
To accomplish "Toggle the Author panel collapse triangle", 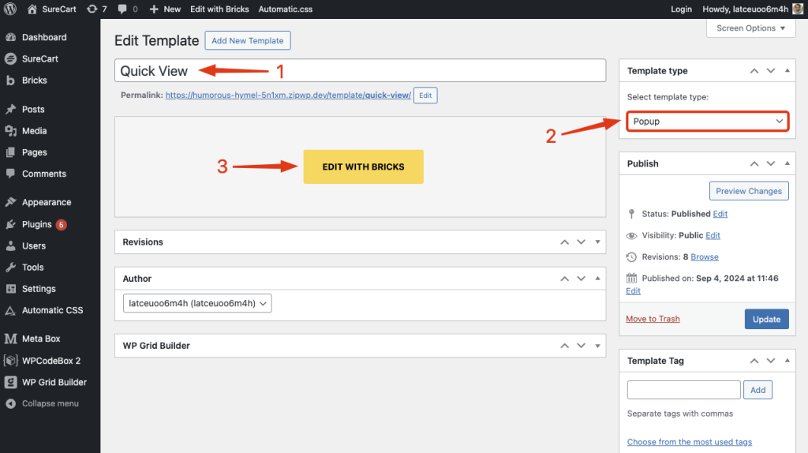I will point(598,279).
